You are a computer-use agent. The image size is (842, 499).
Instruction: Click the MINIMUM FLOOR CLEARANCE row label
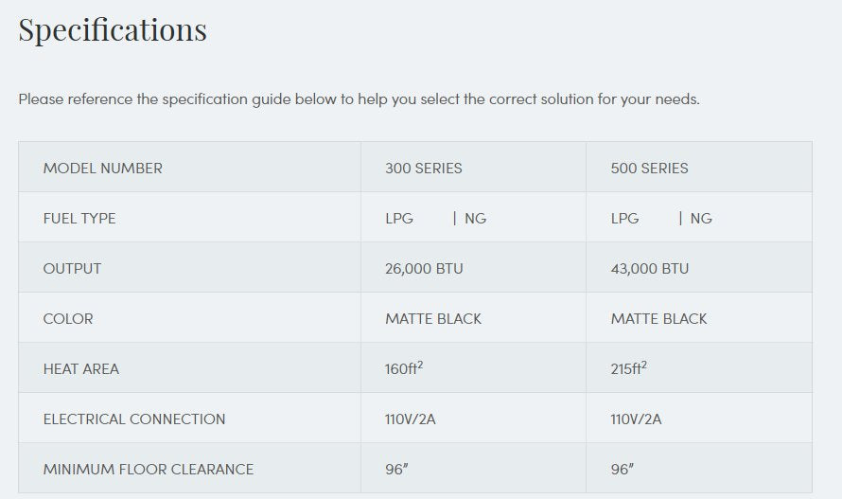149,470
